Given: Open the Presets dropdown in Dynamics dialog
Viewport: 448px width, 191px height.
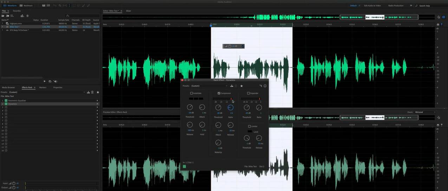Looking at the screenshot, I should click(x=209, y=86).
